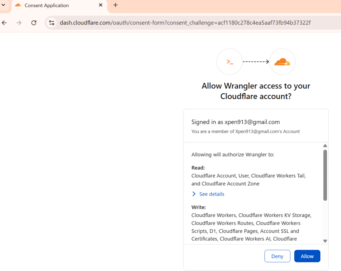Deny Wrangler access request

click(277, 256)
